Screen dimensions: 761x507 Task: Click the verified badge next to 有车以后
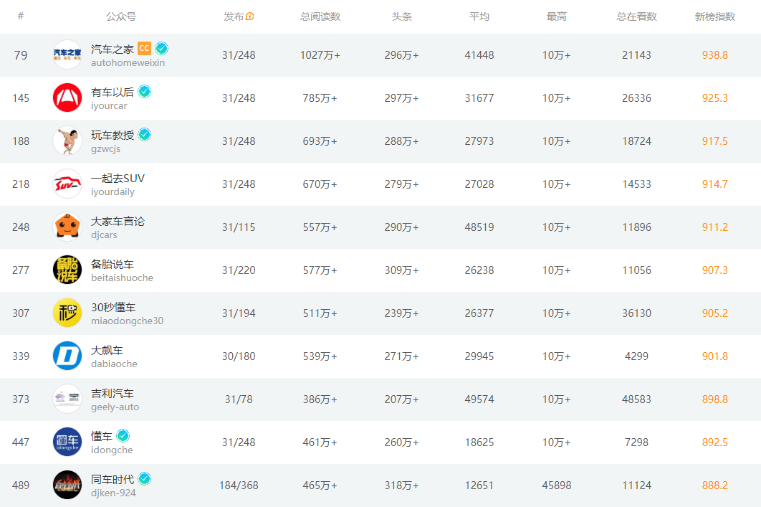[145, 92]
